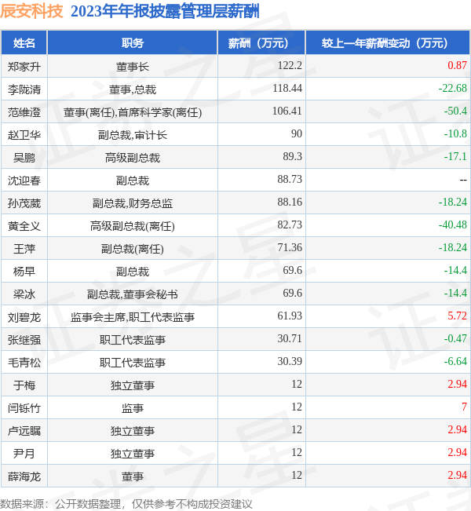Click the 较上一年薪酬变动 column header
Viewport: 471px width, 511px height.
[x=388, y=42]
